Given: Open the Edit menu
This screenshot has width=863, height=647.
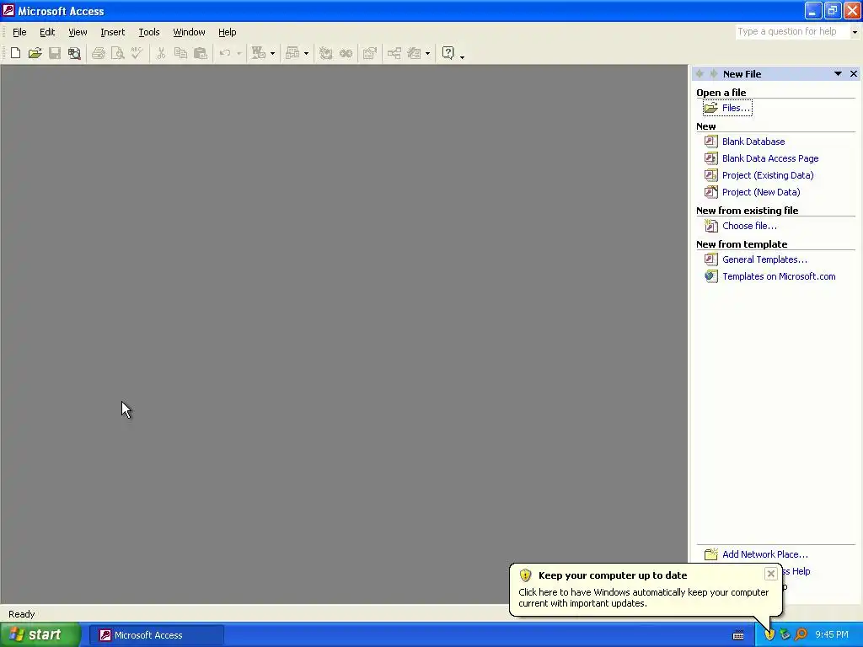Looking at the screenshot, I should [x=47, y=32].
